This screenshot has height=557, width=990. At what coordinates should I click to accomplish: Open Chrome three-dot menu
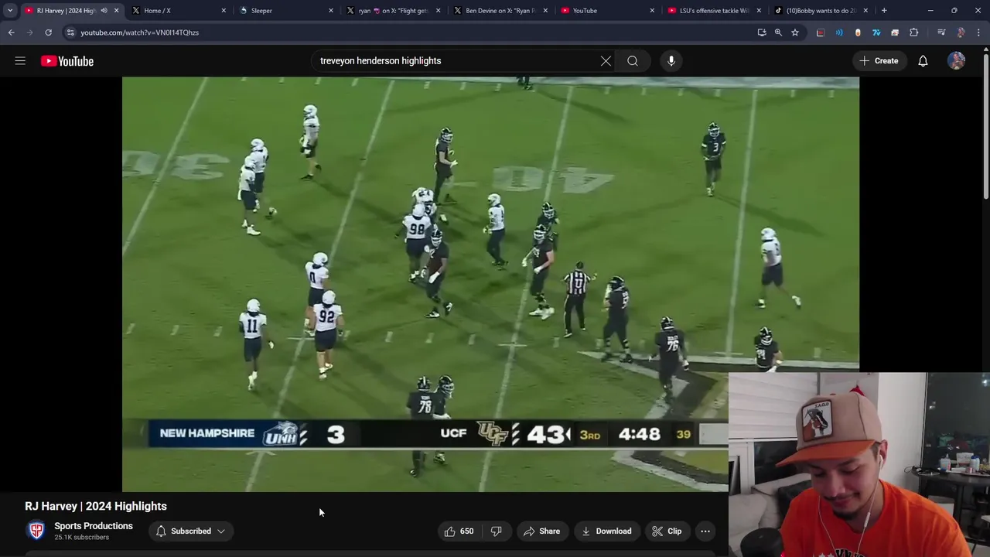click(x=978, y=32)
